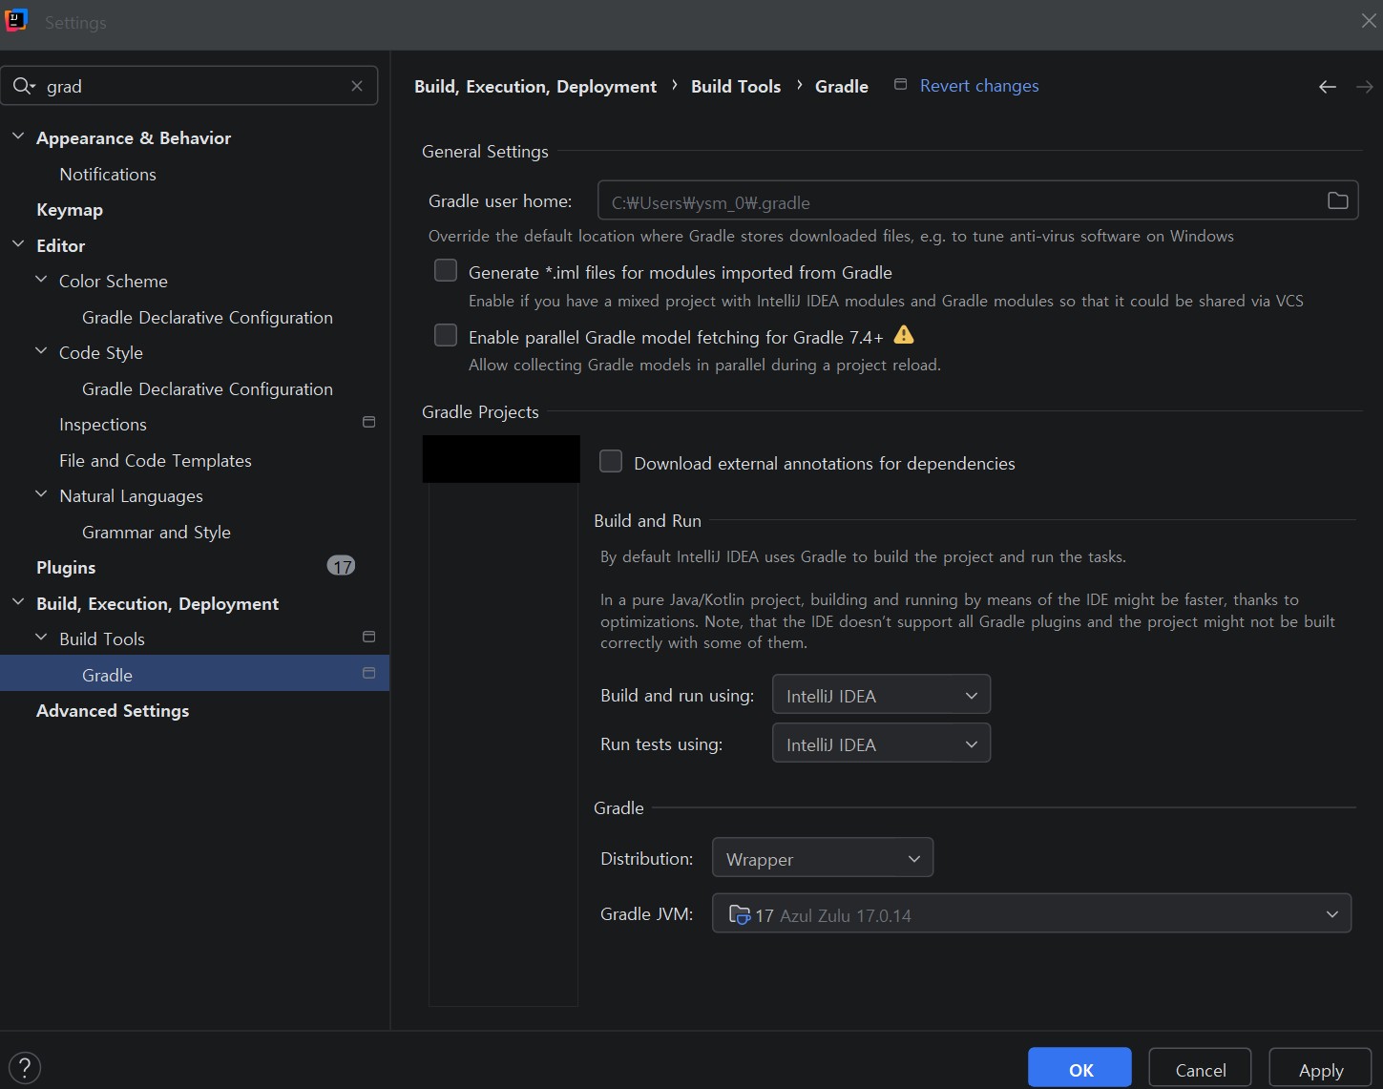The height and width of the screenshot is (1089, 1383).
Task: Focus the settings search field
Action: pos(191,86)
